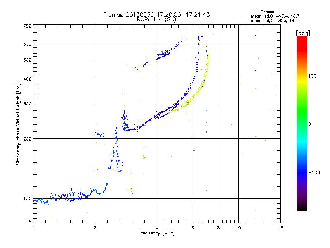Click the blue second-hop trace above 500 km
Viewport: 330px width, 248px height.
point(162,55)
